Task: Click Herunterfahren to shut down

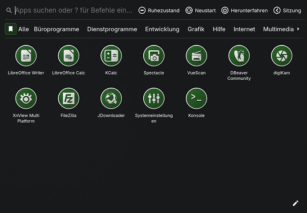Action: point(244,10)
